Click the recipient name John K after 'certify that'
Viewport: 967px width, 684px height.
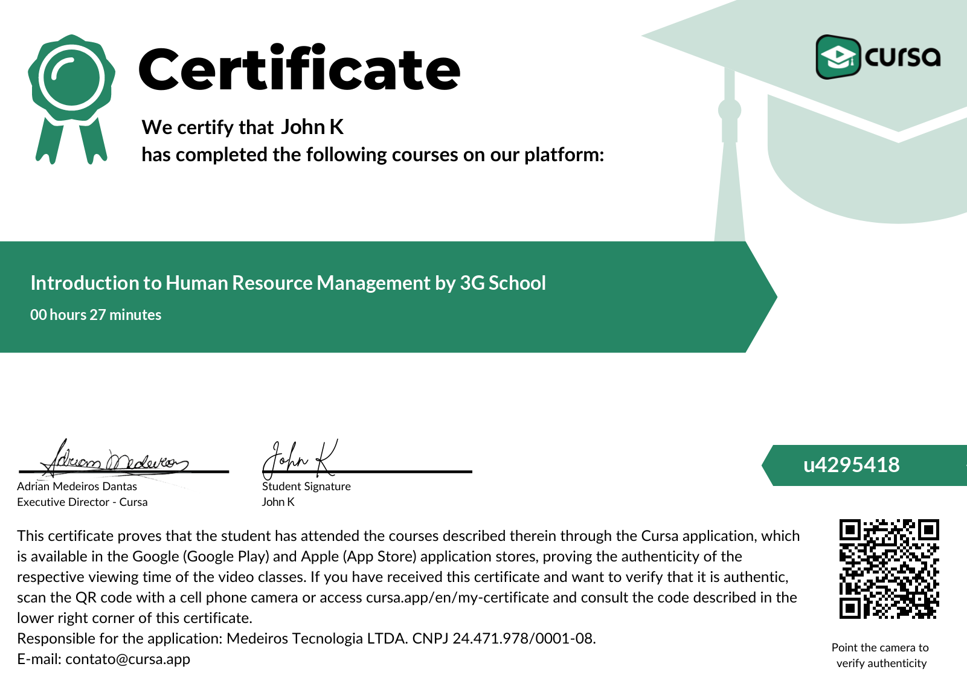point(312,127)
